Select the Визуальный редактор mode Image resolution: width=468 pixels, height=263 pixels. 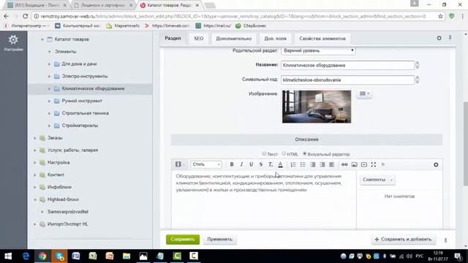[x=304, y=154]
